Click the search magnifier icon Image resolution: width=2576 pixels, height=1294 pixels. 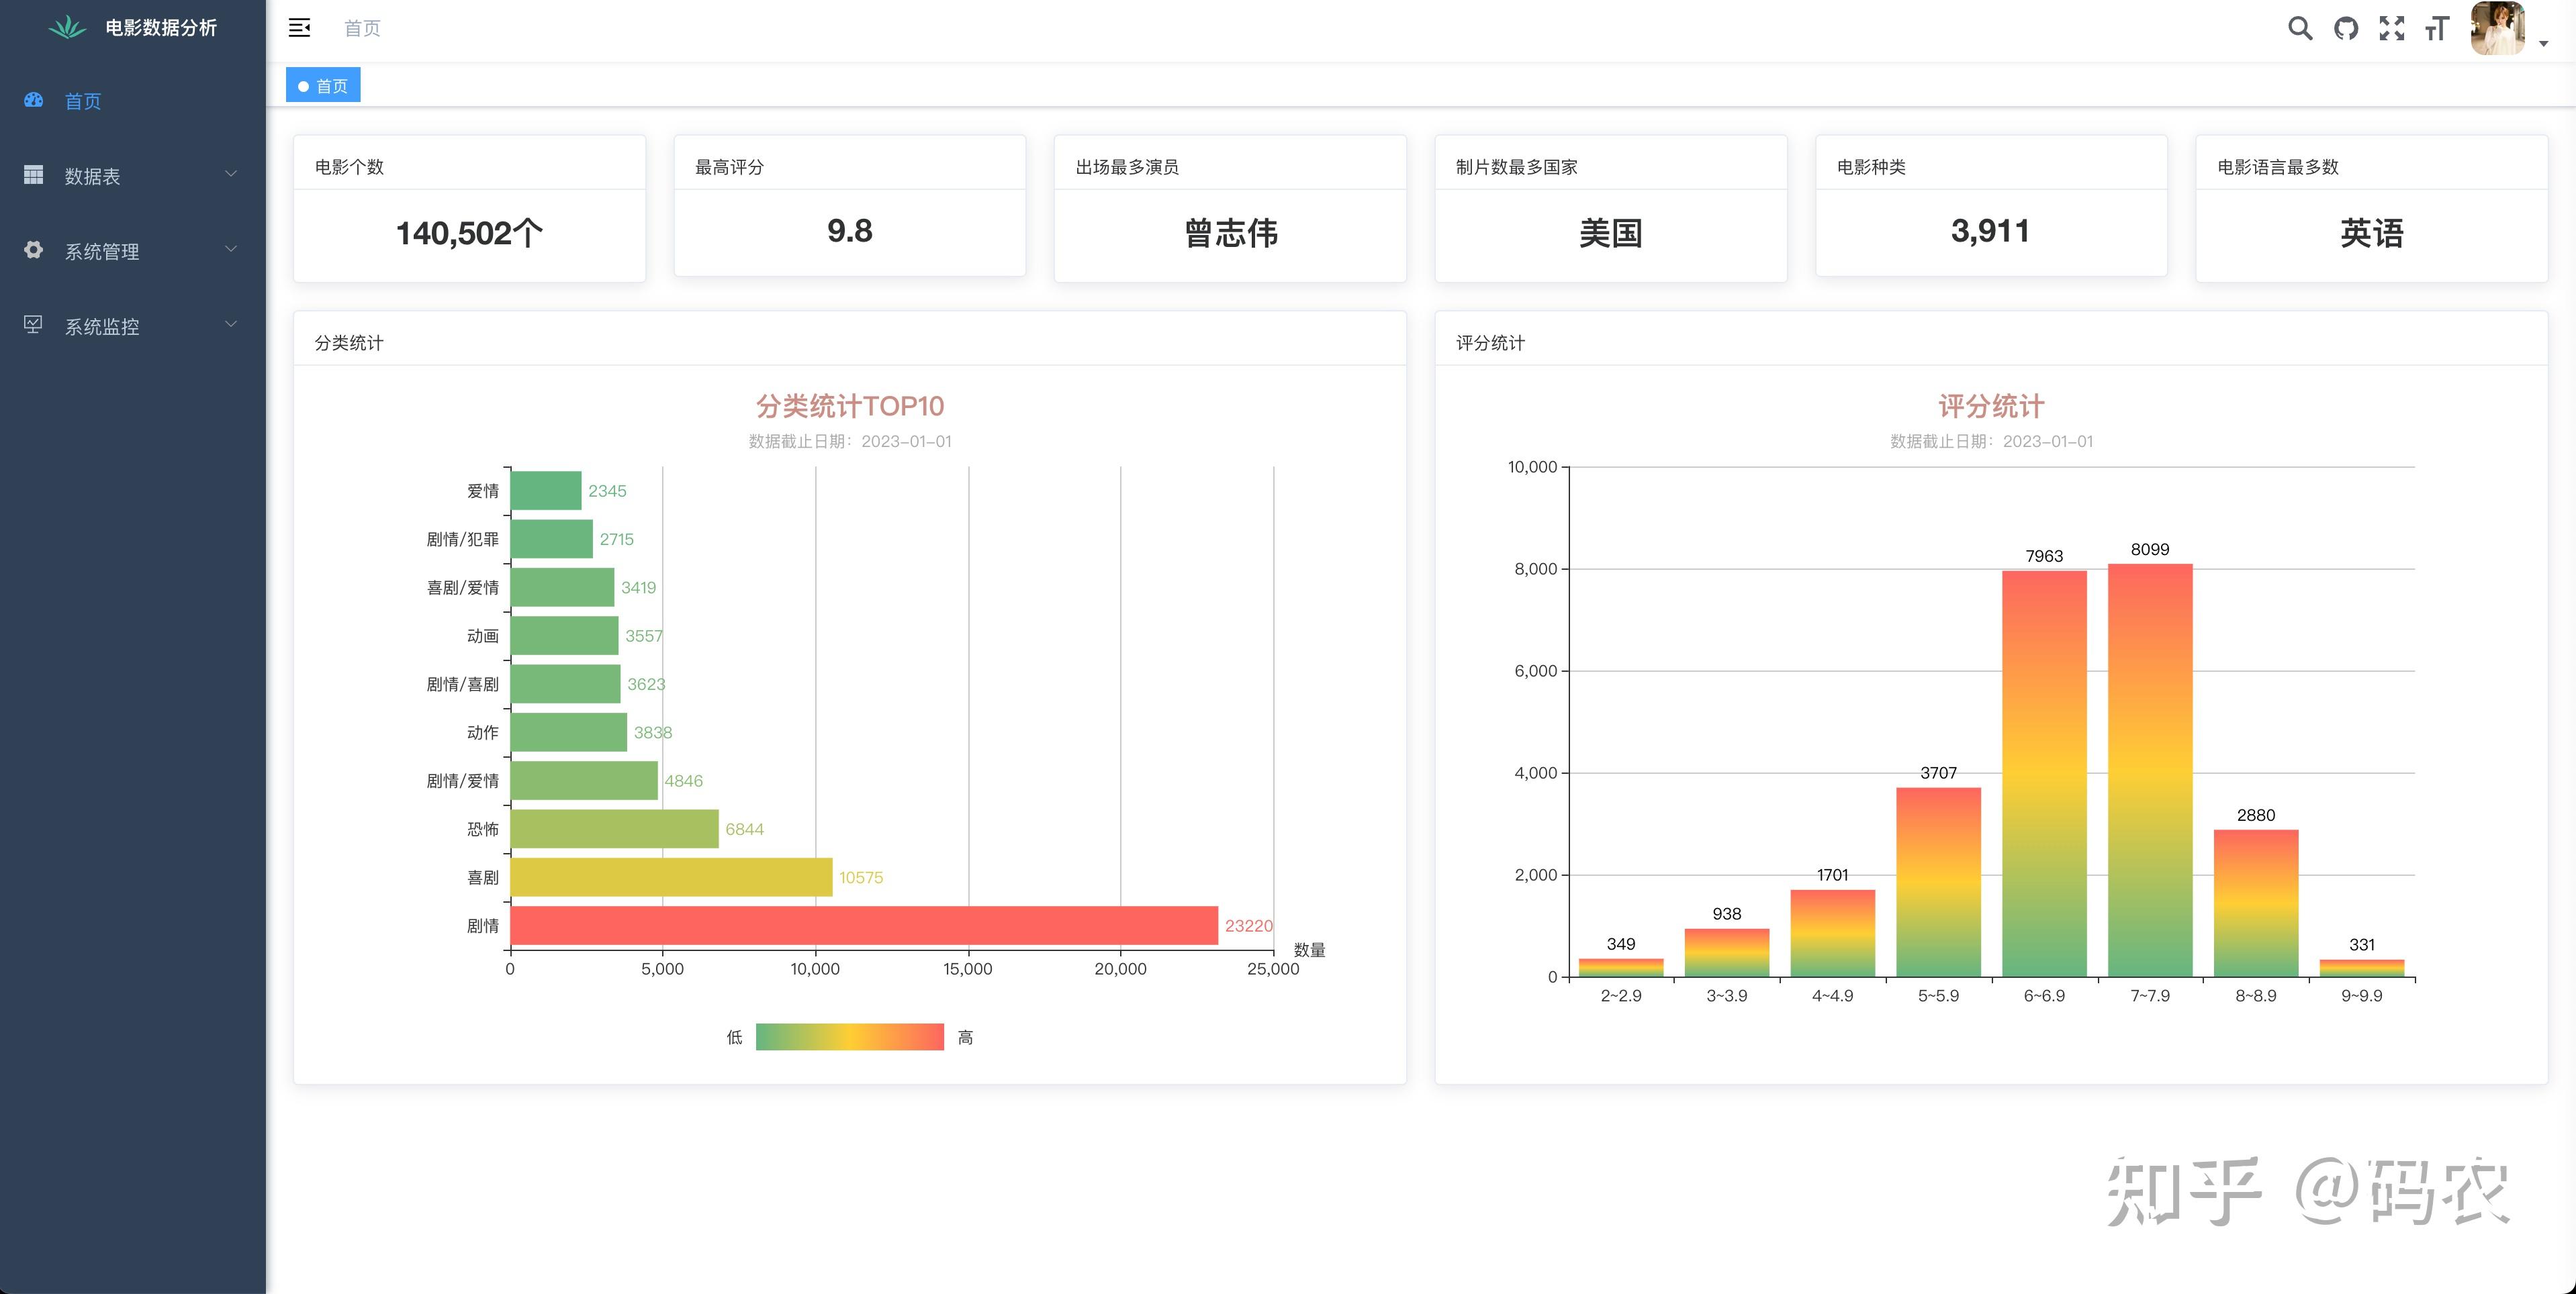(x=2300, y=28)
